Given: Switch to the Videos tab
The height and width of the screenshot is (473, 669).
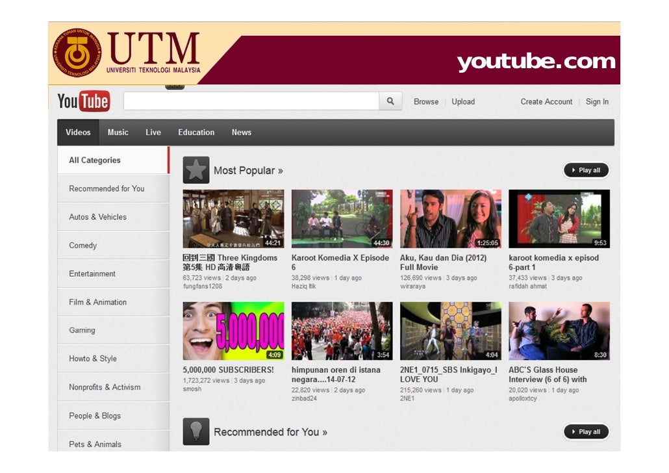Looking at the screenshot, I should [x=78, y=133].
